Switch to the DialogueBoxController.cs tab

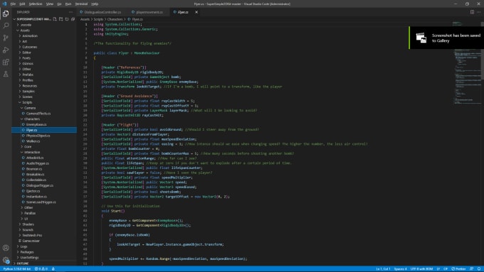click(x=102, y=12)
